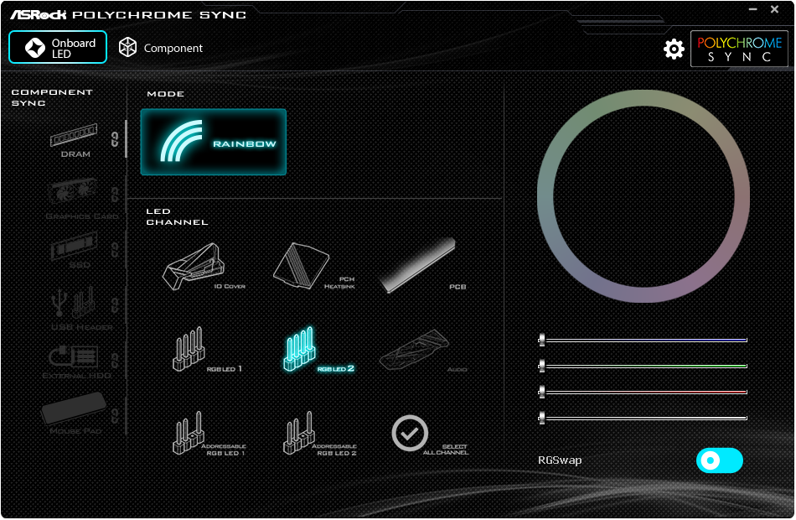Image resolution: width=796 pixels, height=520 pixels.
Task: Choose the PCB LED channel
Action: pyautogui.click(x=422, y=265)
